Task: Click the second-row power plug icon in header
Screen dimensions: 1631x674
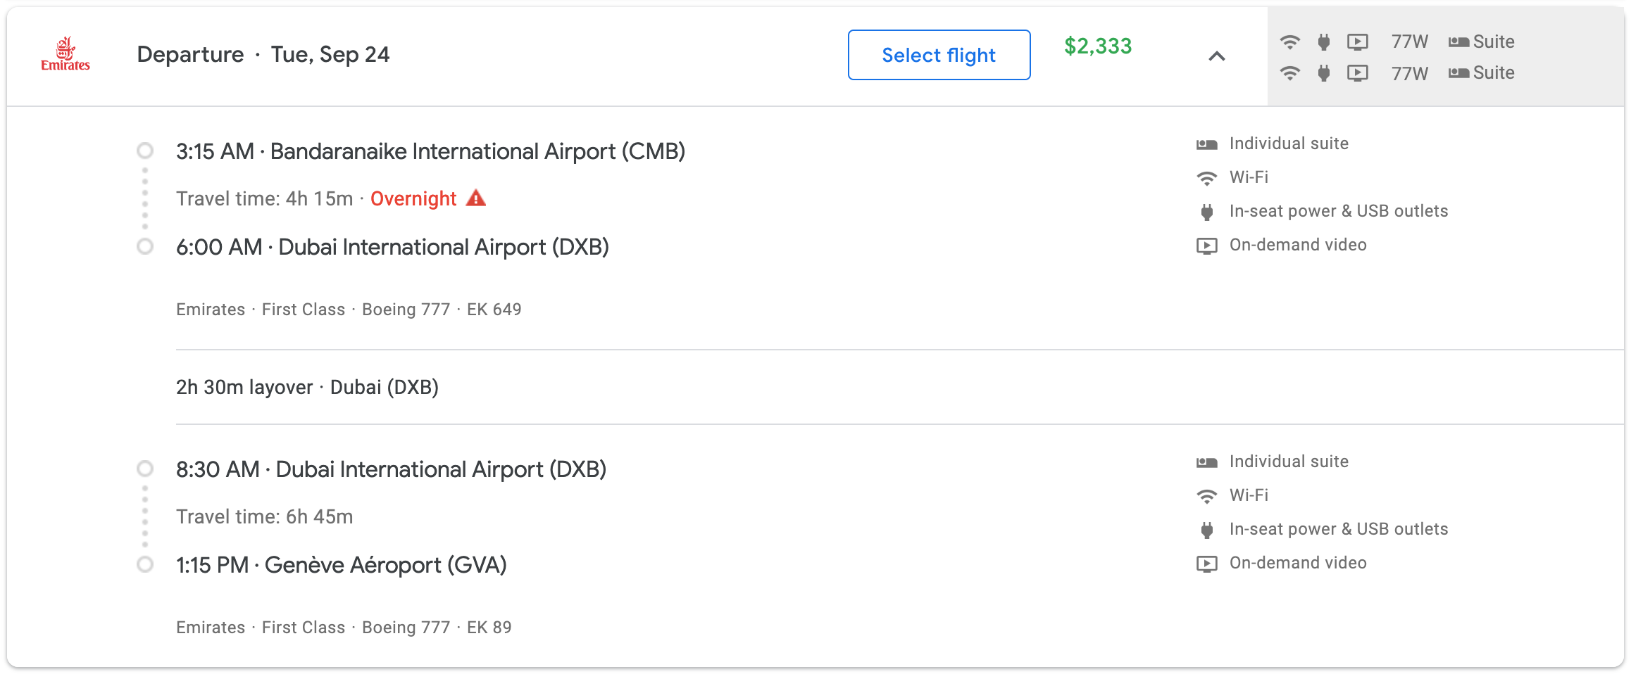Action: (x=1324, y=73)
